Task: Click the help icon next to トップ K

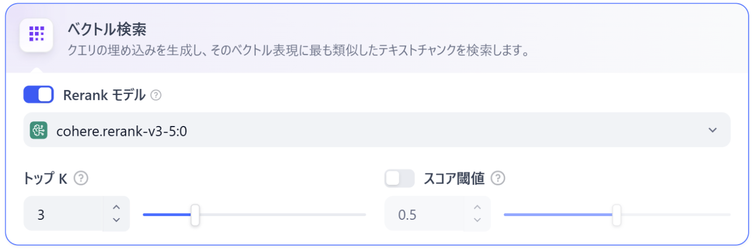Action: pyautogui.click(x=80, y=178)
